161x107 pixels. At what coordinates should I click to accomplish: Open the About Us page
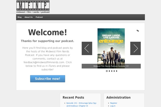pyautogui.click(x=28, y=17)
